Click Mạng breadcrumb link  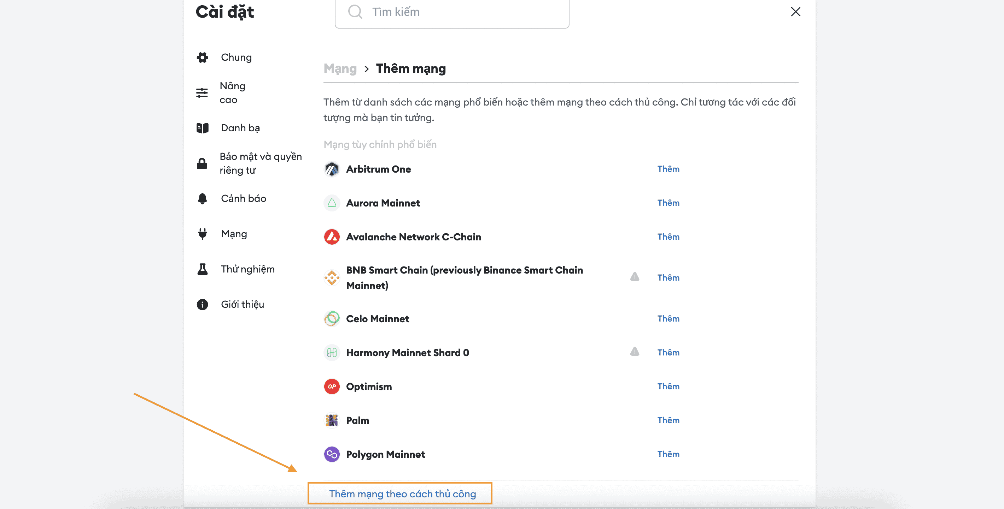pyautogui.click(x=340, y=68)
